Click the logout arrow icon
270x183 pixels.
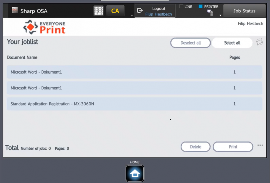click(x=140, y=11)
